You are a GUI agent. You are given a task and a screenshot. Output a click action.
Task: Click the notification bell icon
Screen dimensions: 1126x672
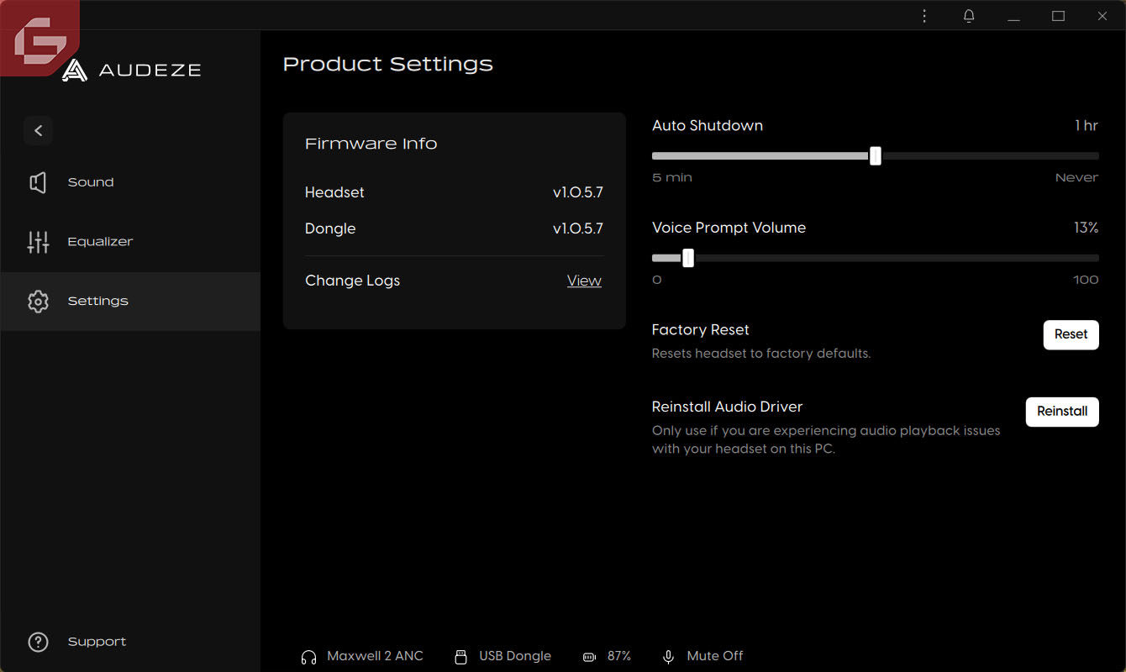coord(969,16)
